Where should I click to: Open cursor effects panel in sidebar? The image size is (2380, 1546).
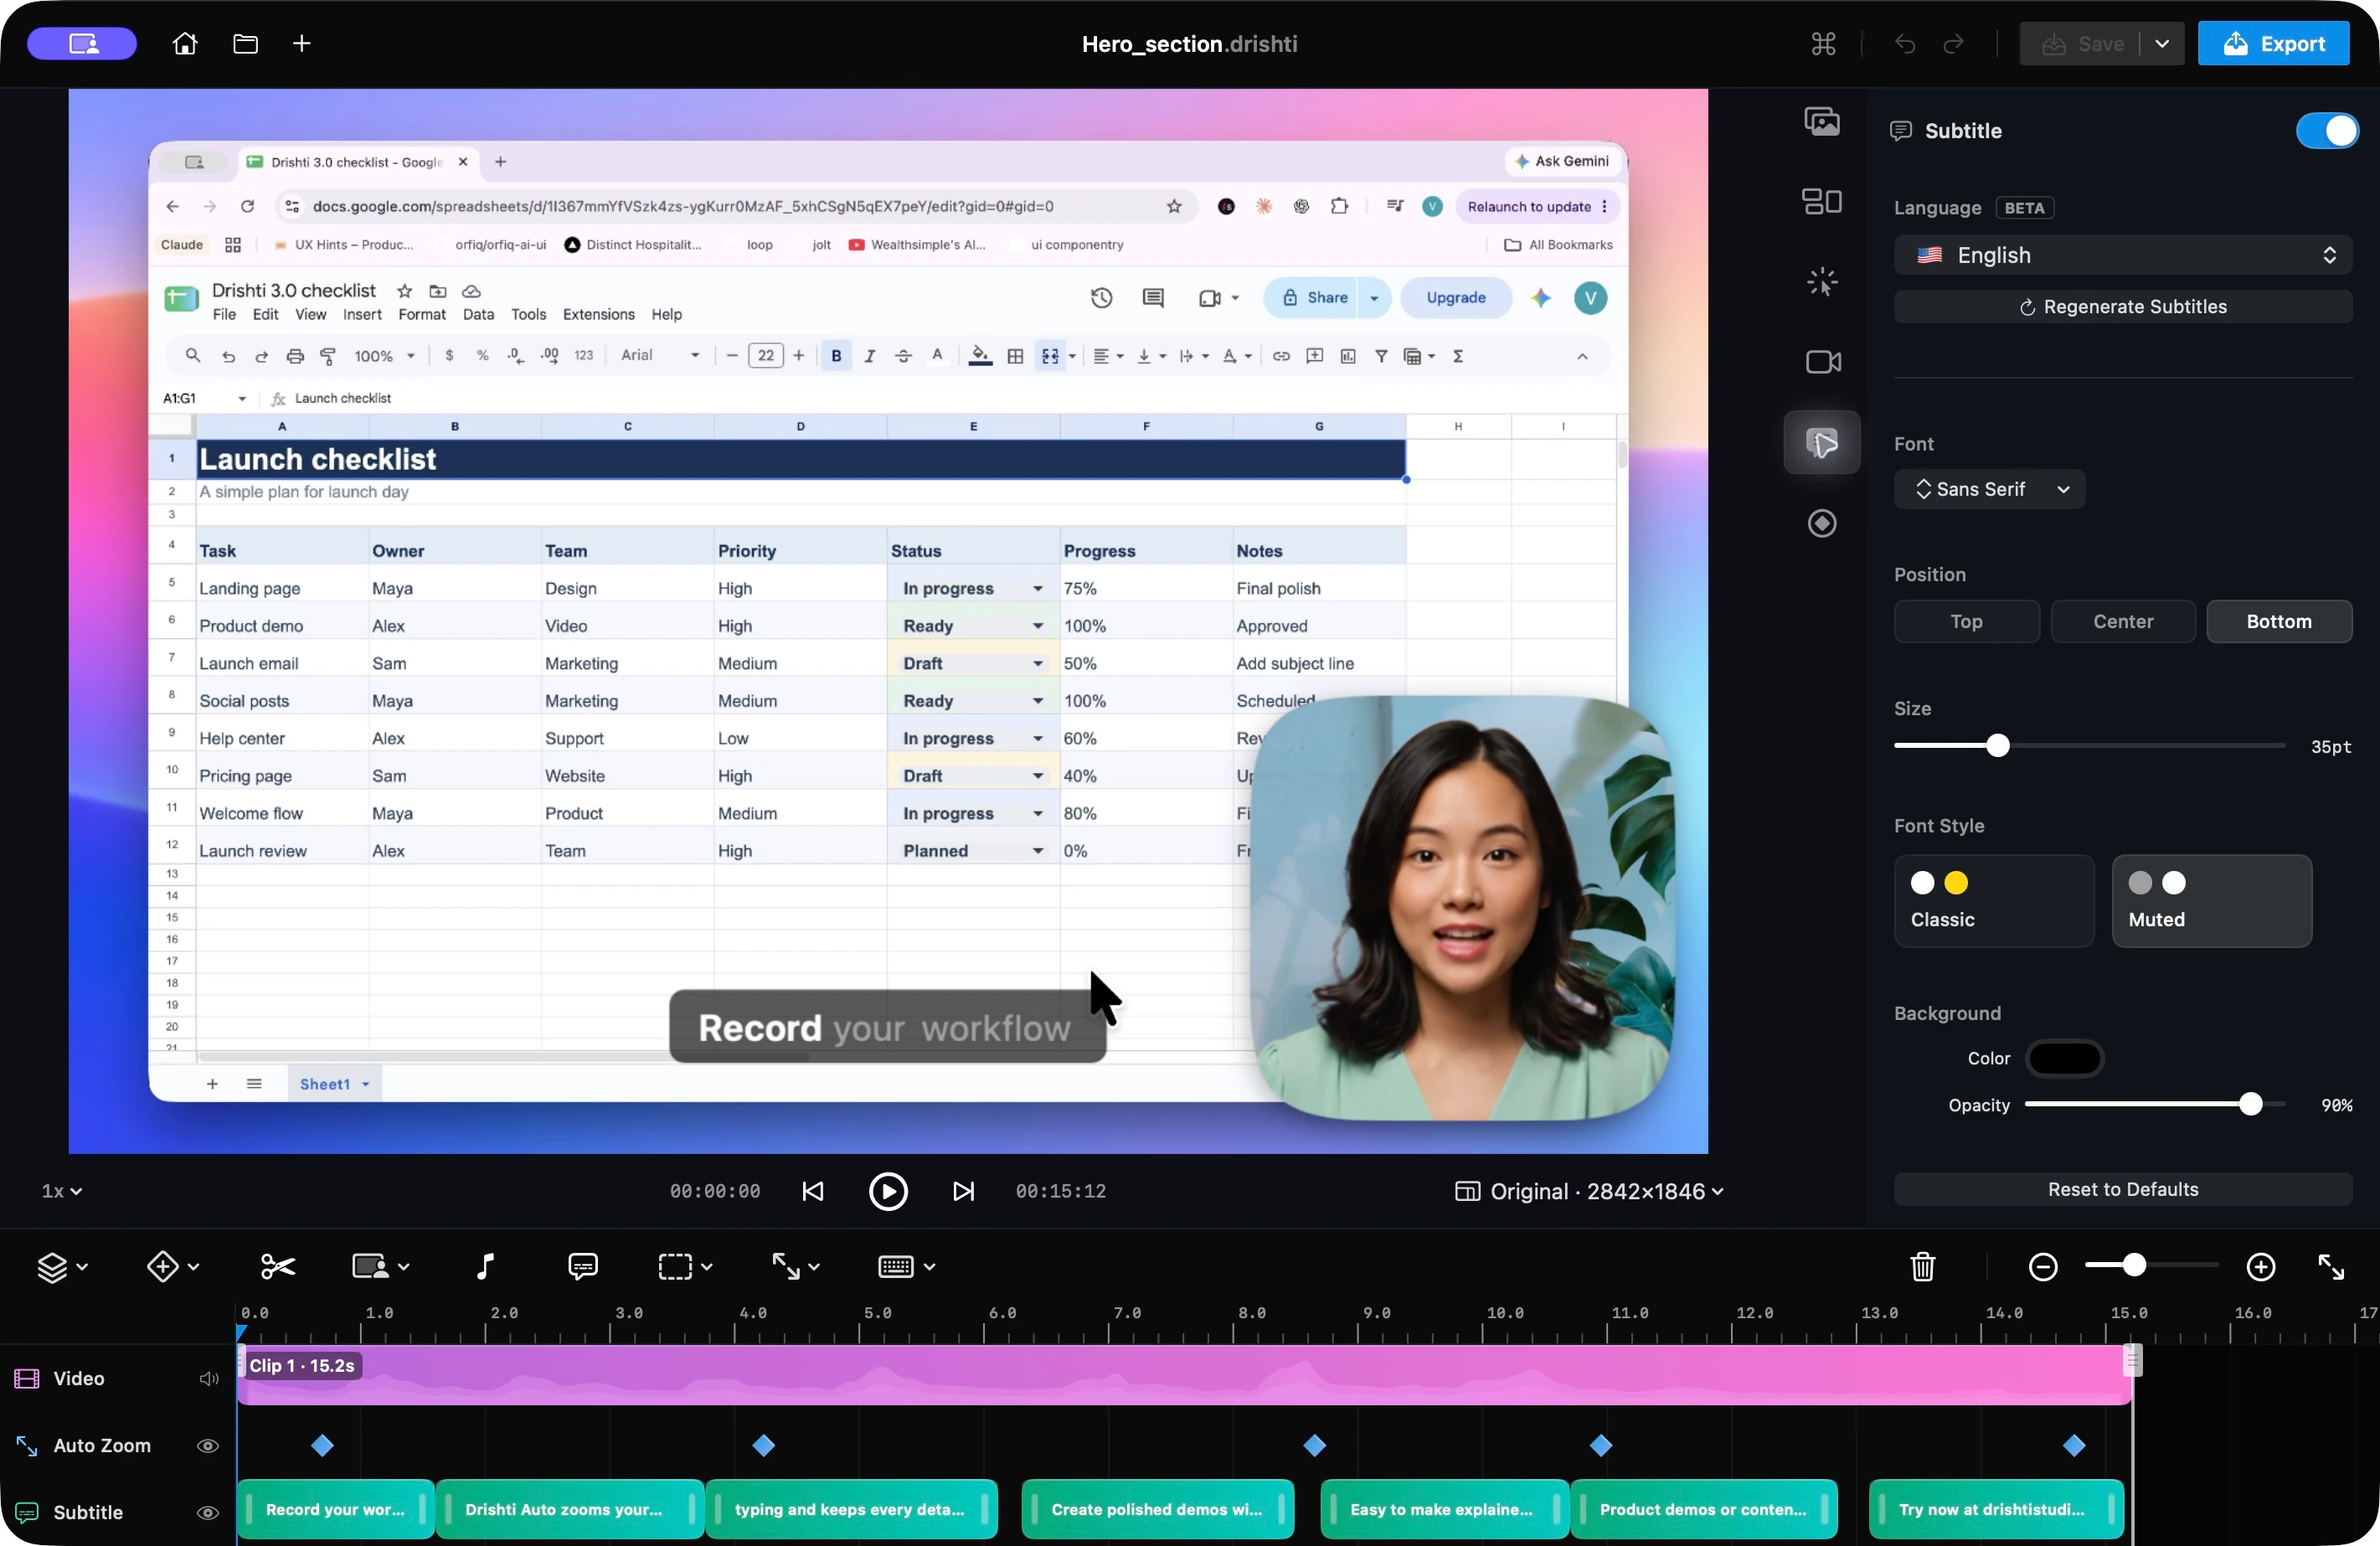[1822, 282]
